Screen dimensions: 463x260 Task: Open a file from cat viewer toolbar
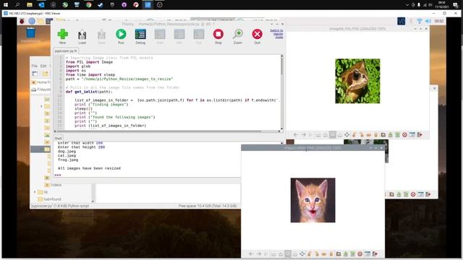(x=339, y=253)
